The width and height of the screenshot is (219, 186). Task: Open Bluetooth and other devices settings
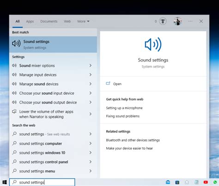(133, 140)
